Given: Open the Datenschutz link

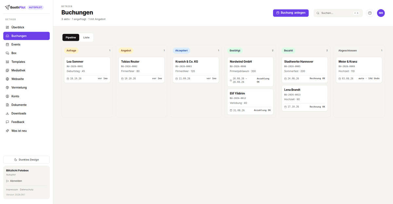Looking at the screenshot, I should [x=27, y=190].
